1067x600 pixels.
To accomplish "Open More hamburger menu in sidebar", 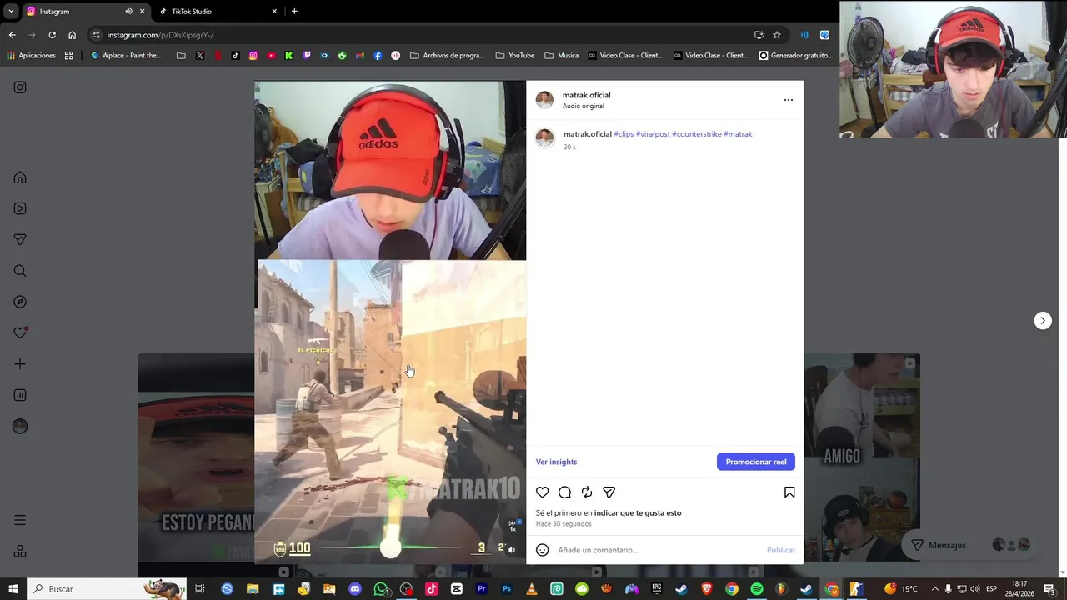I will click(x=20, y=520).
